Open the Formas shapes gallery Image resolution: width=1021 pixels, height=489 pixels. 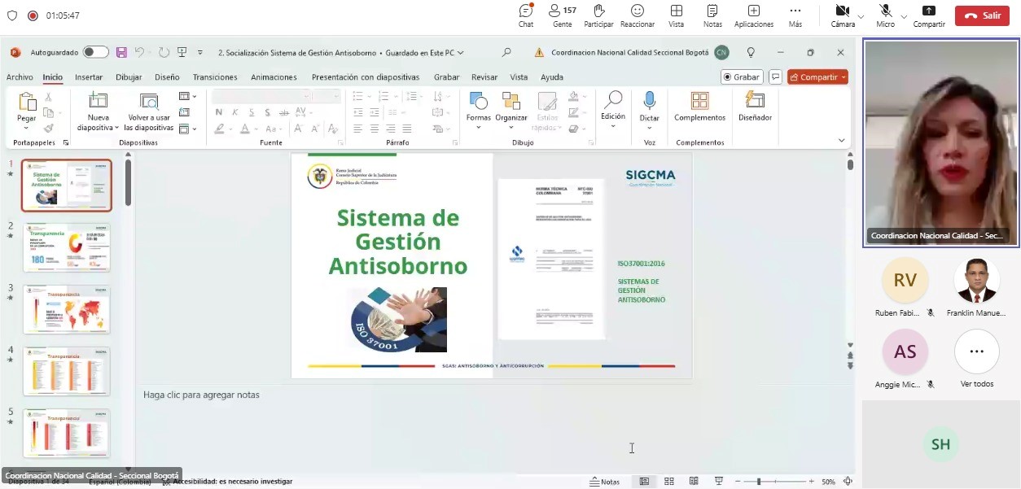[479, 109]
